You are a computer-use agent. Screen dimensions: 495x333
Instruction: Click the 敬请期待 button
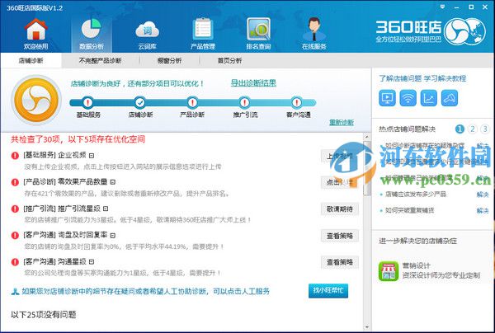click(340, 209)
